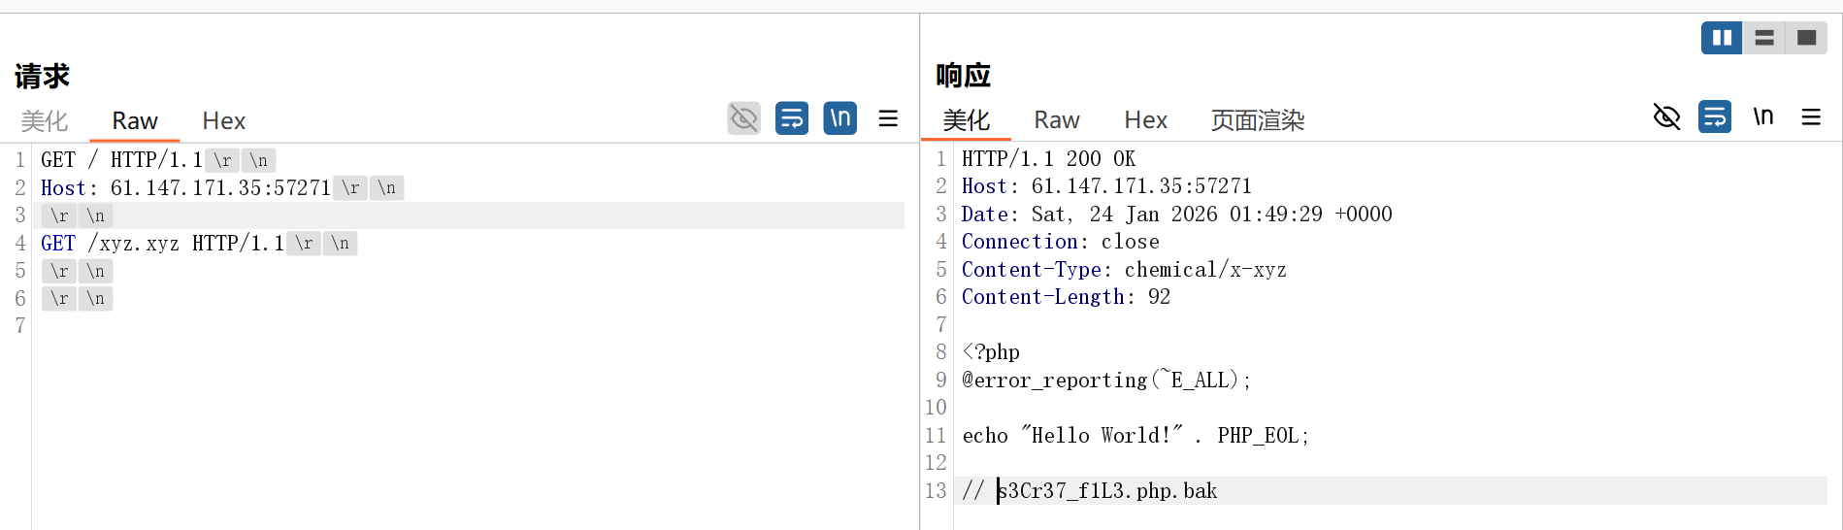Select the top-bottom split layout icon

[x=1764, y=38]
